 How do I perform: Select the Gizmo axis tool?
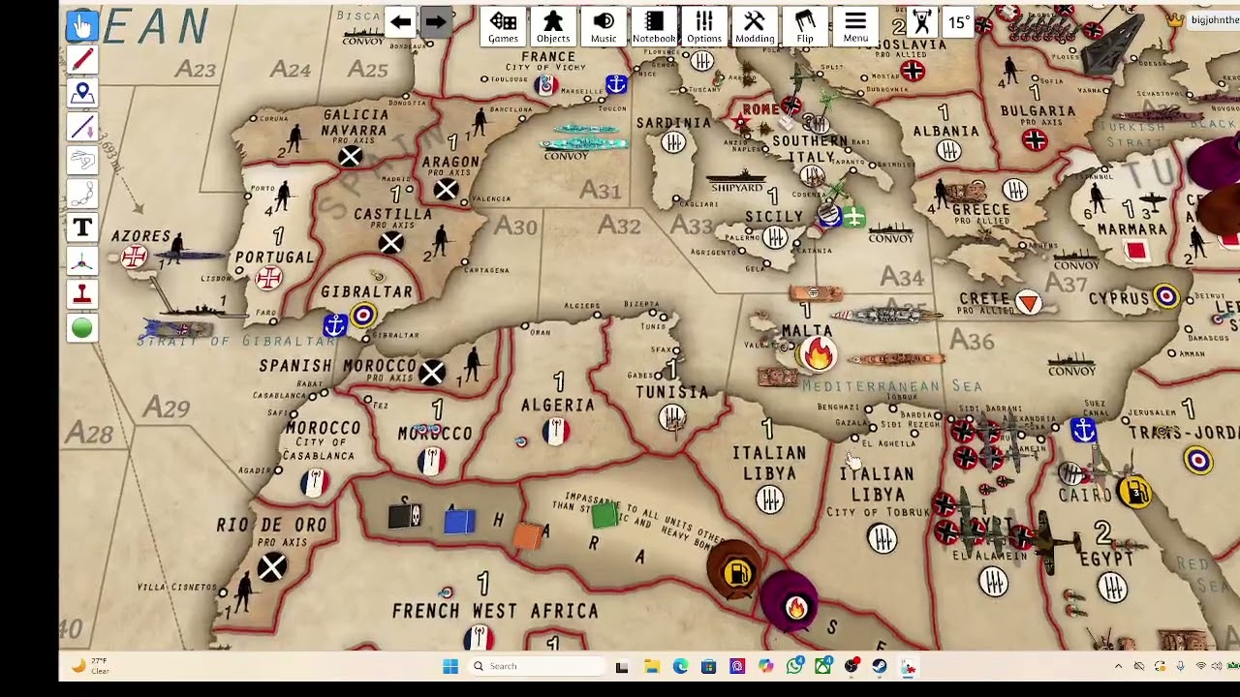82,261
